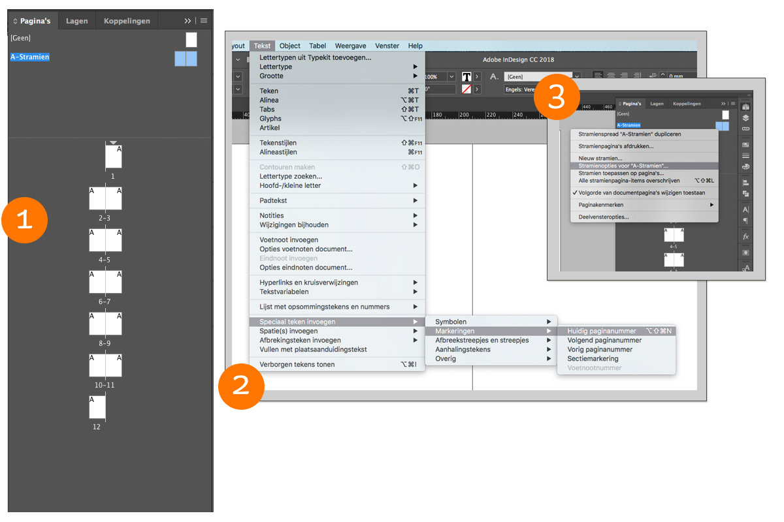The height and width of the screenshot is (522, 784).
Task: Select 'Stramienopties voor "A-Stramien"...' menu item
Action: [644, 166]
